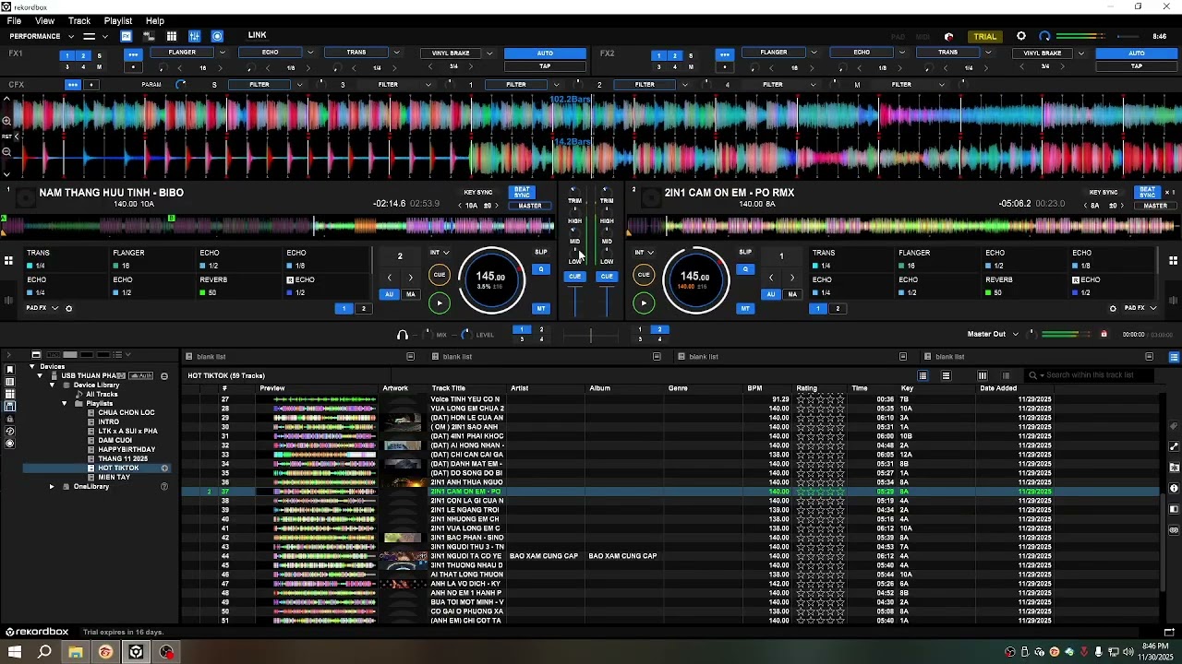The height and width of the screenshot is (664, 1182).
Task: Eject USB THUAN PHA device
Action: pos(164,376)
